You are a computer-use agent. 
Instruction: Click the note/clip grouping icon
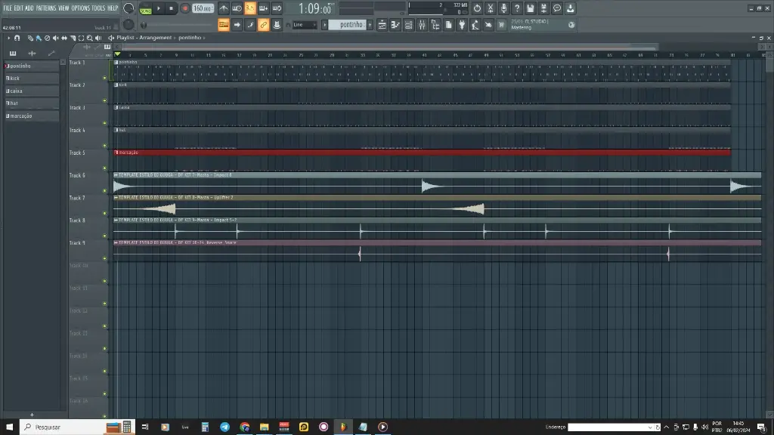pyautogui.click(x=277, y=25)
